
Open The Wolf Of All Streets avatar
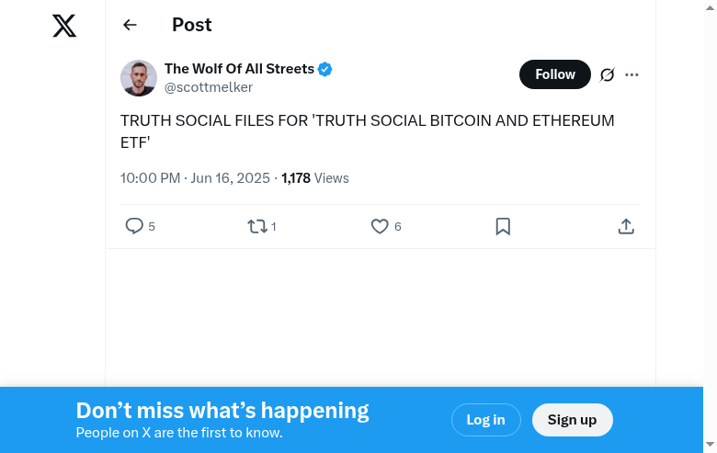pyautogui.click(x=139, y=78)
